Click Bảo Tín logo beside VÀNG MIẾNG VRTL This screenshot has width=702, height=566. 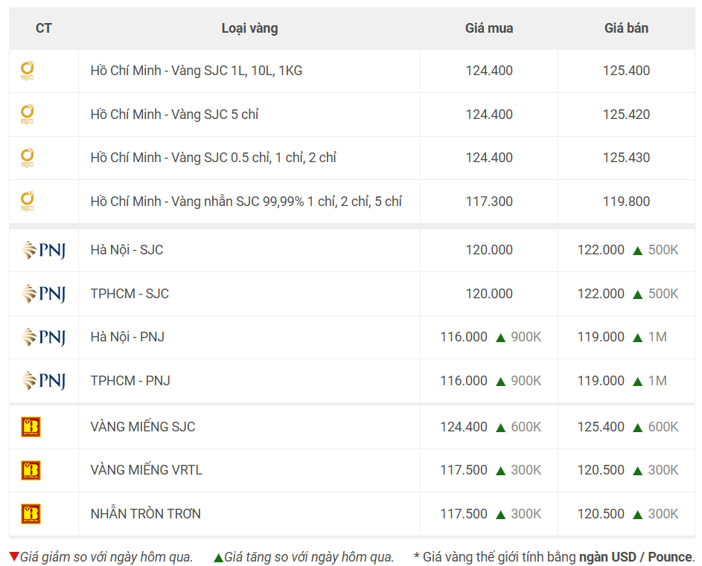(x=31, y=470)
